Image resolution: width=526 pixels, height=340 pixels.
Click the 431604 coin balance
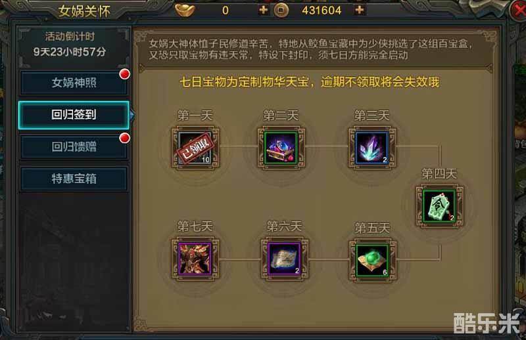[322, 11]
